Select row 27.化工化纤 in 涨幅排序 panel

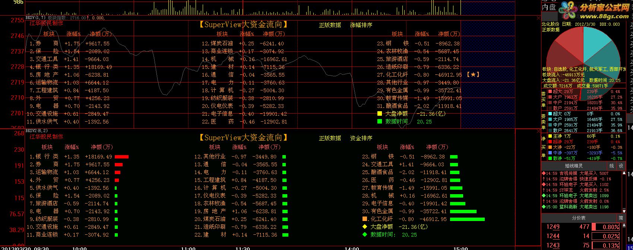419,74
